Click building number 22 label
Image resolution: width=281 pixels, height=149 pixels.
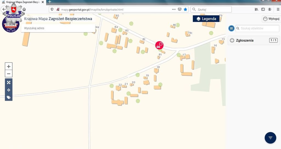tap(120, 85)
